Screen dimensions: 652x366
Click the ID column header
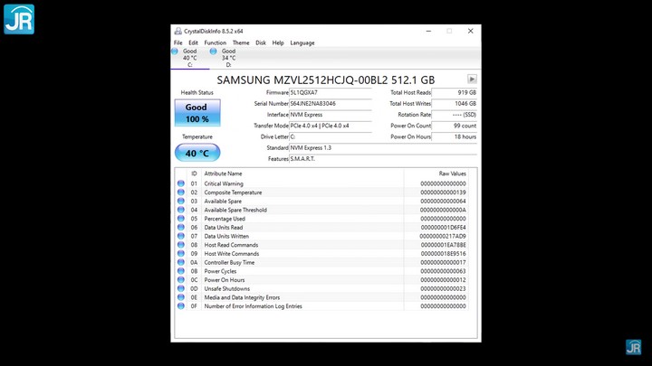point(194,174)
